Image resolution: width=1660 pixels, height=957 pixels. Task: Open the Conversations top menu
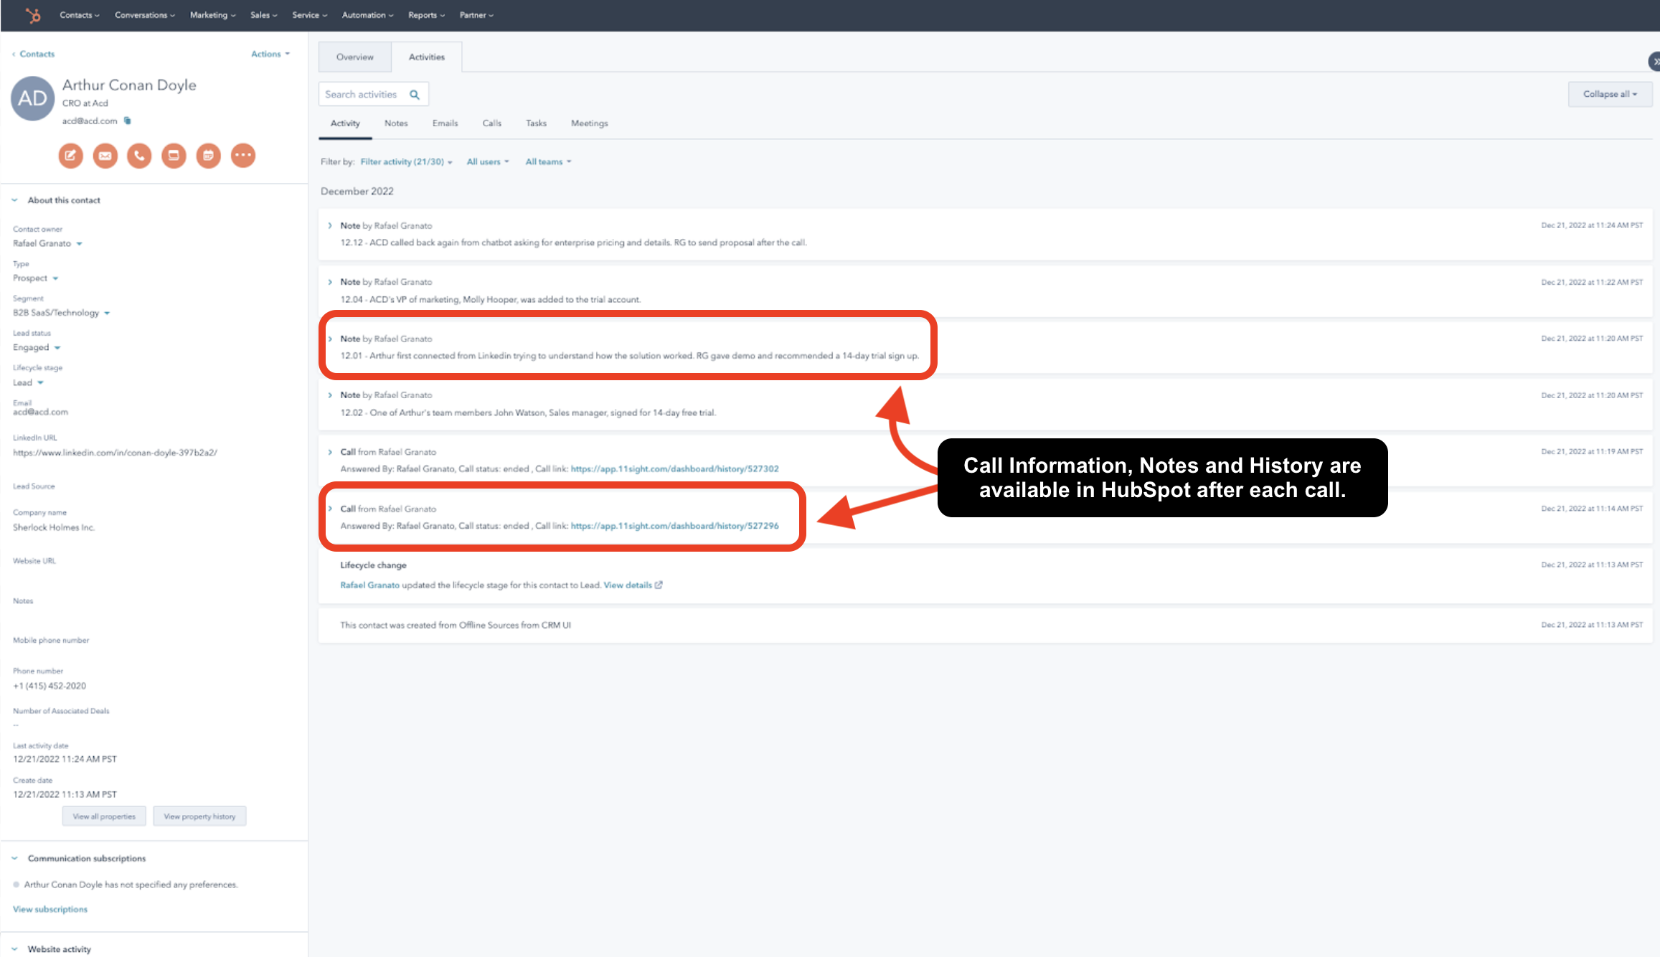pyautogui.click(x=145, y=15)
